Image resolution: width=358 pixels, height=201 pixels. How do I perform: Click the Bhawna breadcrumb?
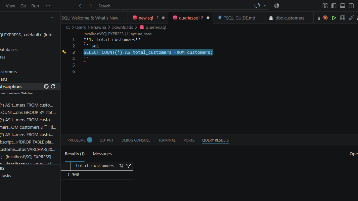coord(98,28)
